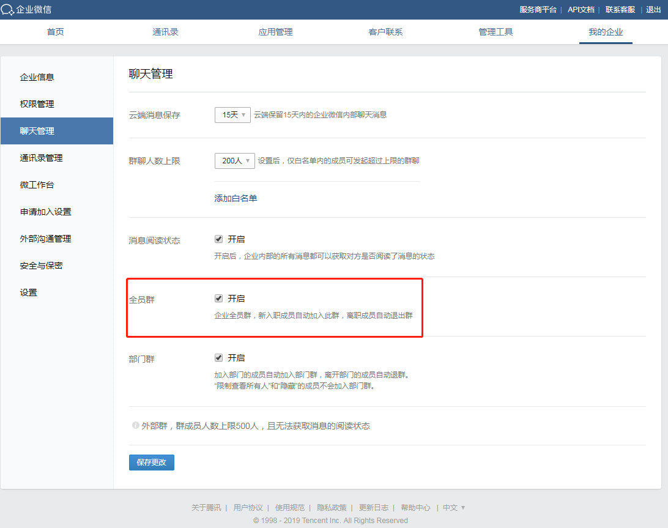Open the 群聊人数上限 200人 dropdown
This screenshot has height=528, width=668.
(234, 160)
